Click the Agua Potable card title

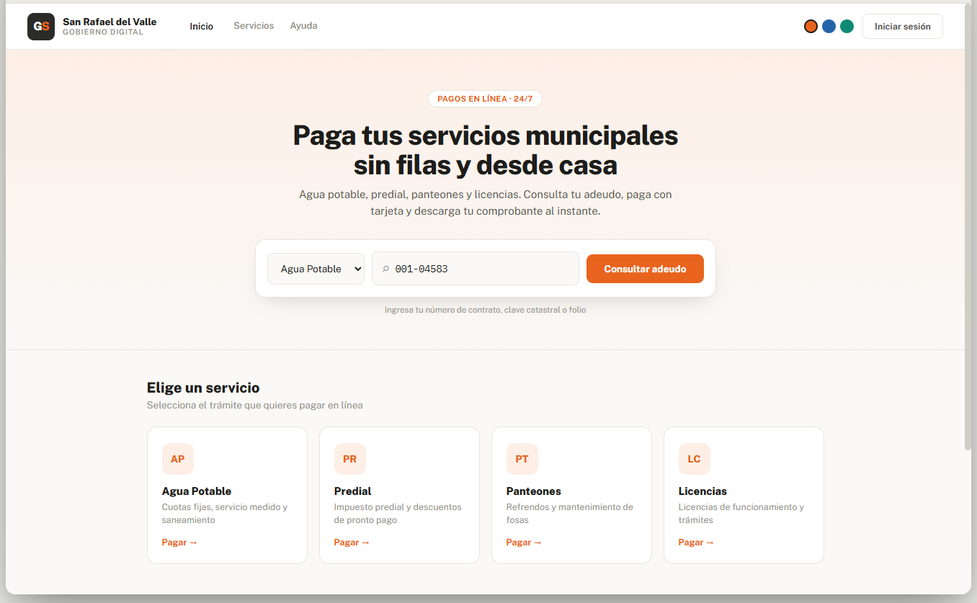[x=197, y=491]
